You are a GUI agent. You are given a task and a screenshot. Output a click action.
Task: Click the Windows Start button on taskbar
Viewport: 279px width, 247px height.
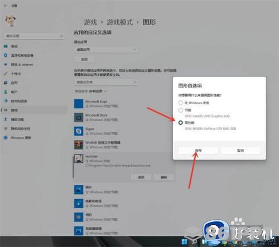click(184, 242)
